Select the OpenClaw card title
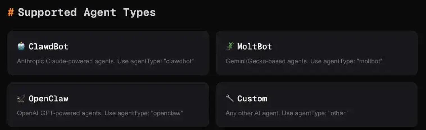 click(48, 98)
